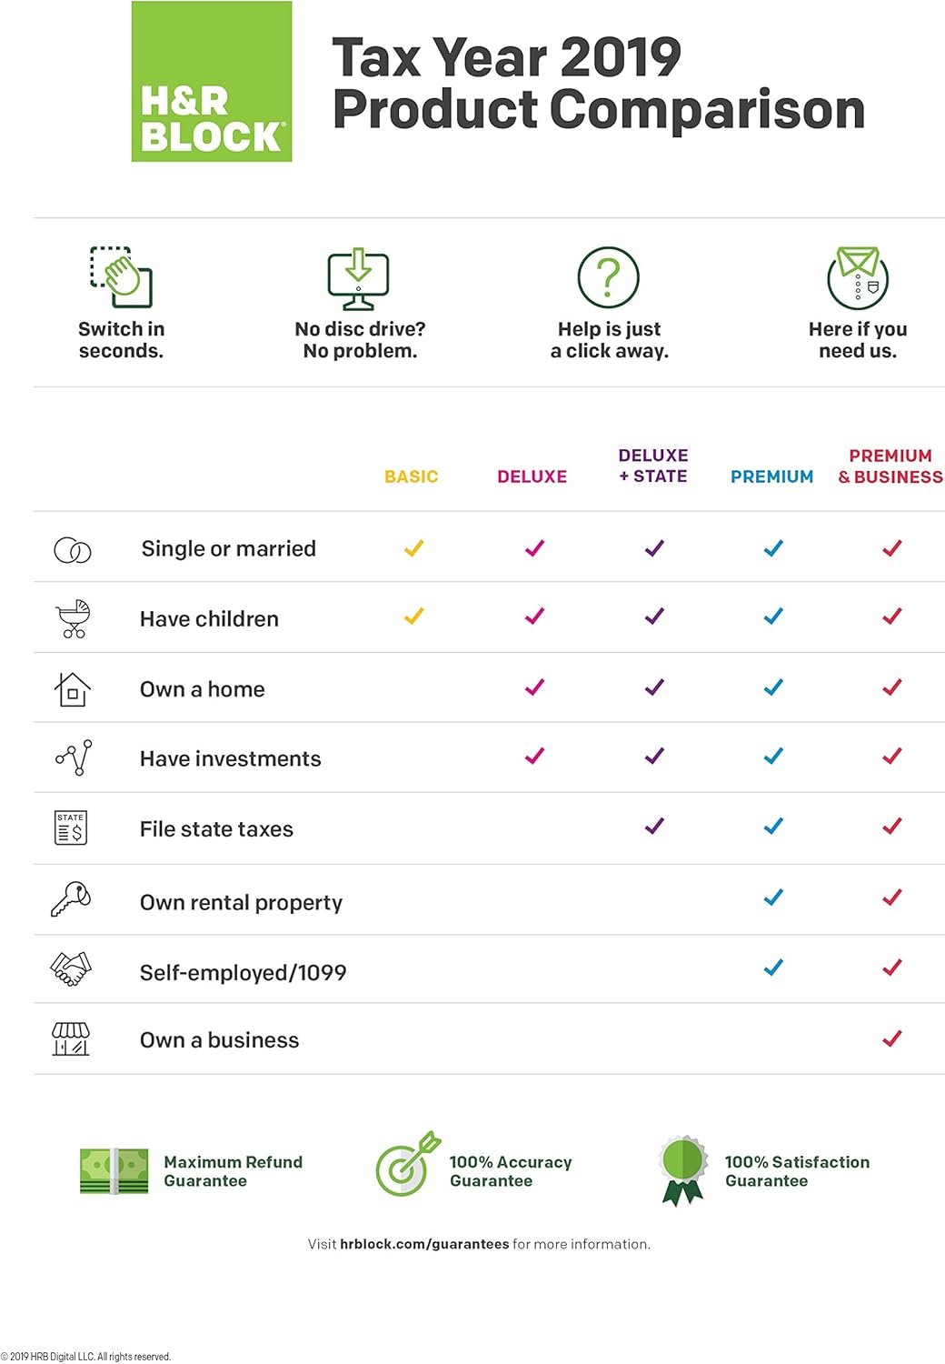Click the H&R Block green logo
The image size is (945, 1364).
point(212,82)
